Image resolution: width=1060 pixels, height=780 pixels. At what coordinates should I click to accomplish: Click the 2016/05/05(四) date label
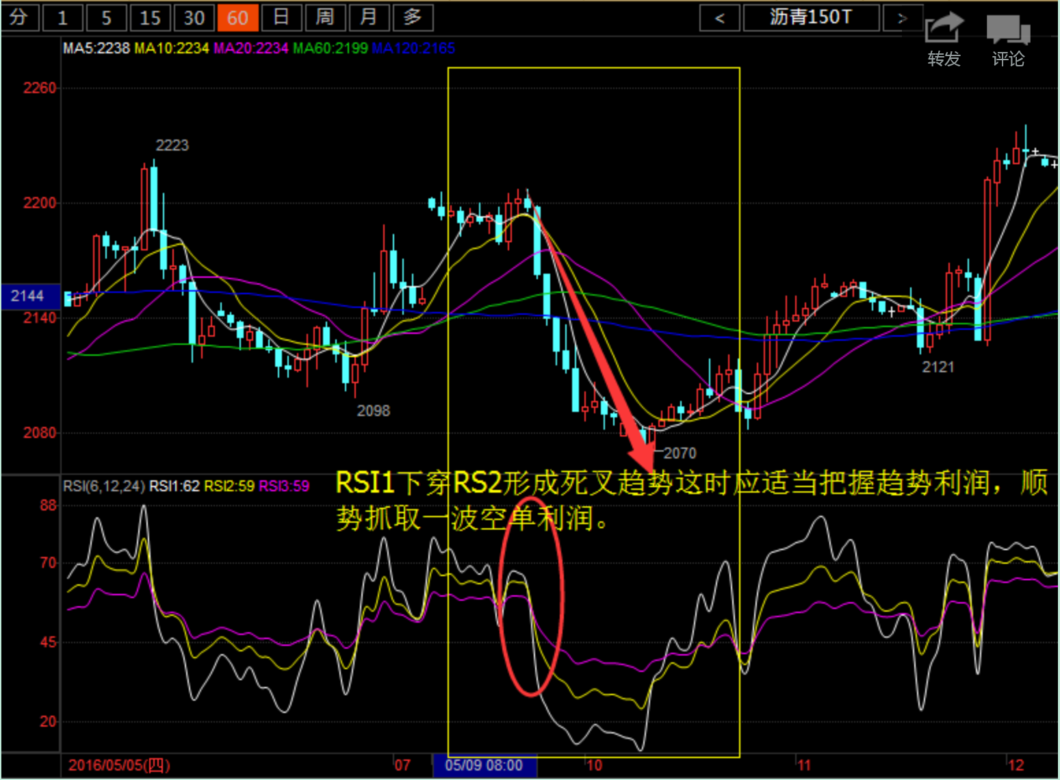(x=119, y=766)
